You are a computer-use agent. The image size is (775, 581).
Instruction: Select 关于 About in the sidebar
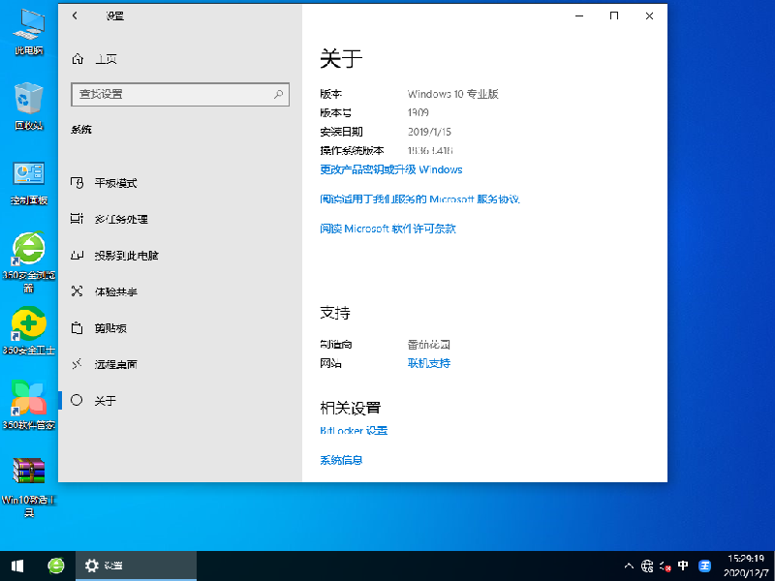pyautogui.click(x=105, y=401)
